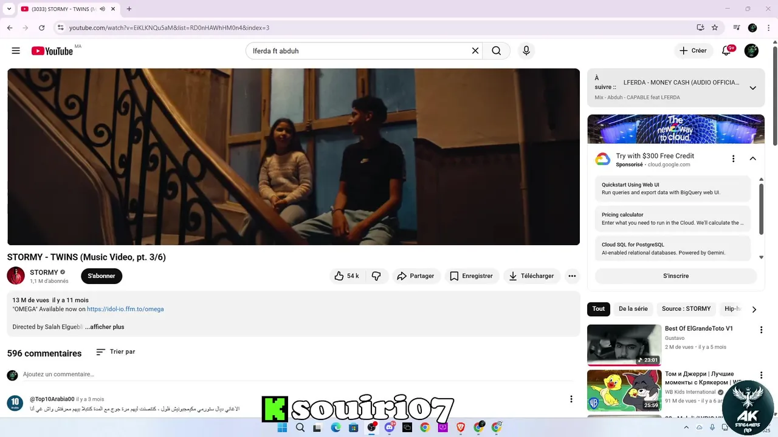The image size is (778, 437).
Task: Click on the video player
Action: pyautogui.click(x=294, y=157)
